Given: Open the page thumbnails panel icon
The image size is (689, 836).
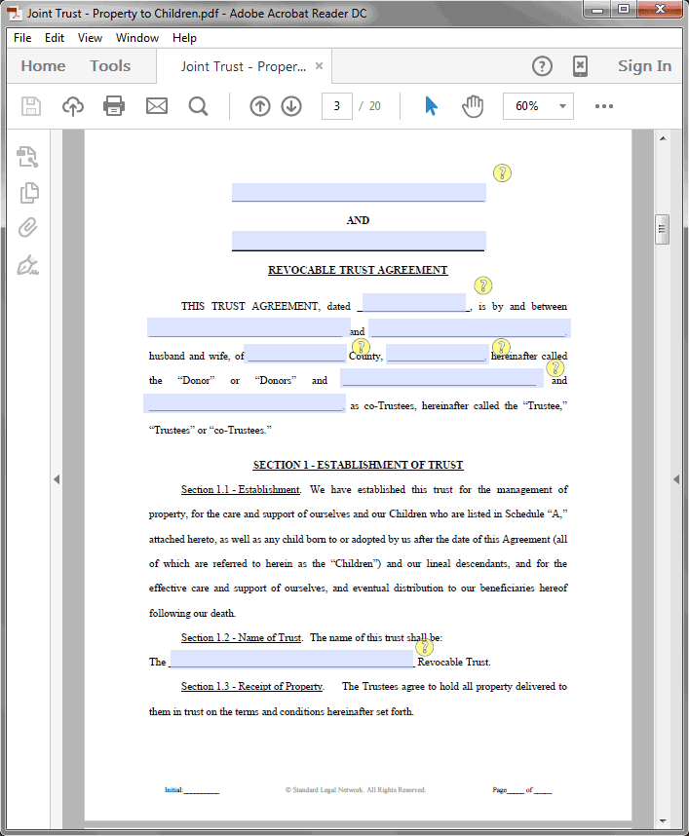Looking at the screenshot, I should [x=29, y=193].
